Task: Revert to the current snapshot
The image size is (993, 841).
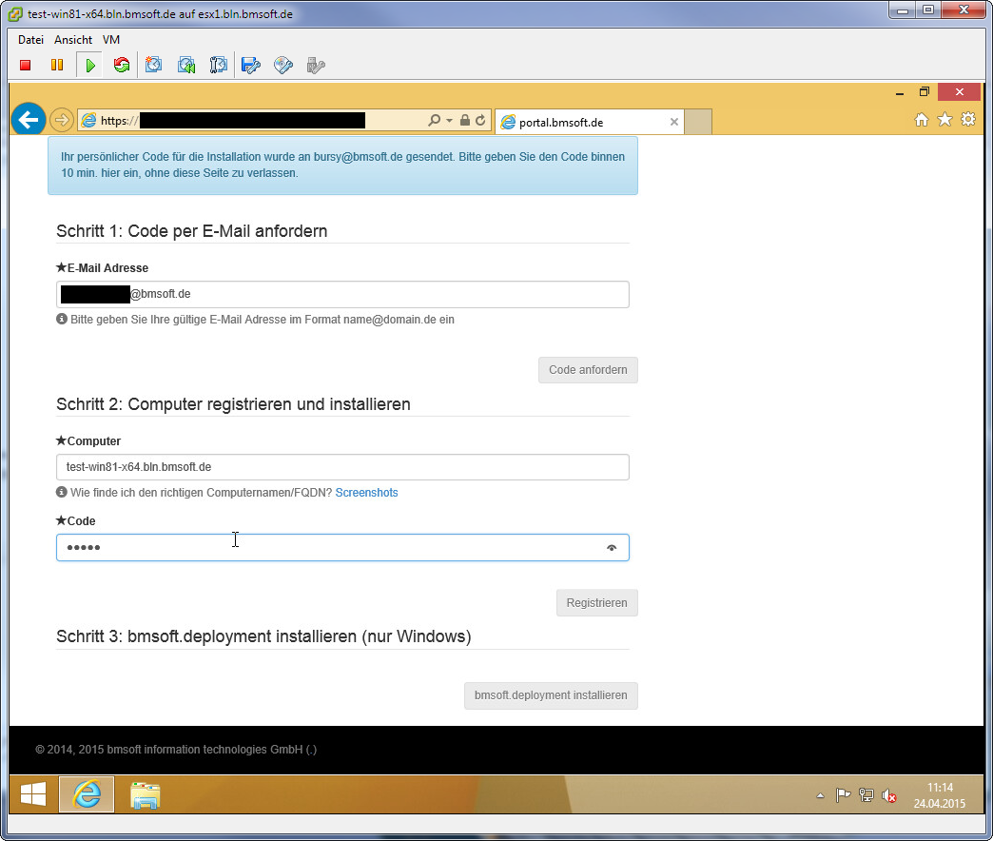Action: (x=186, y=66)
